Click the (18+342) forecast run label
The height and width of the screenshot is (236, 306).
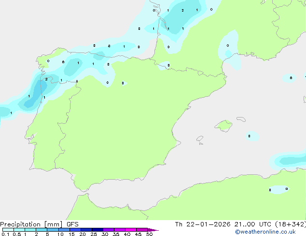coord(291,224)
